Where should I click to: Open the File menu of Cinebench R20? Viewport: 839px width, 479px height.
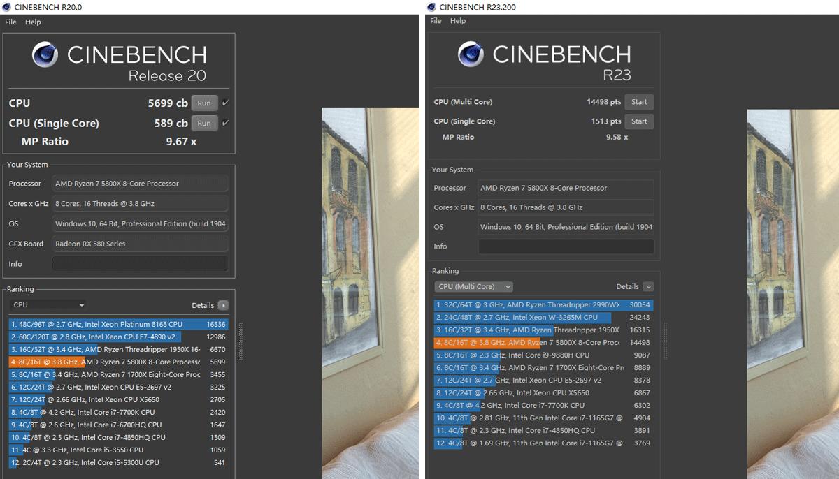click(x=10, y=22)
